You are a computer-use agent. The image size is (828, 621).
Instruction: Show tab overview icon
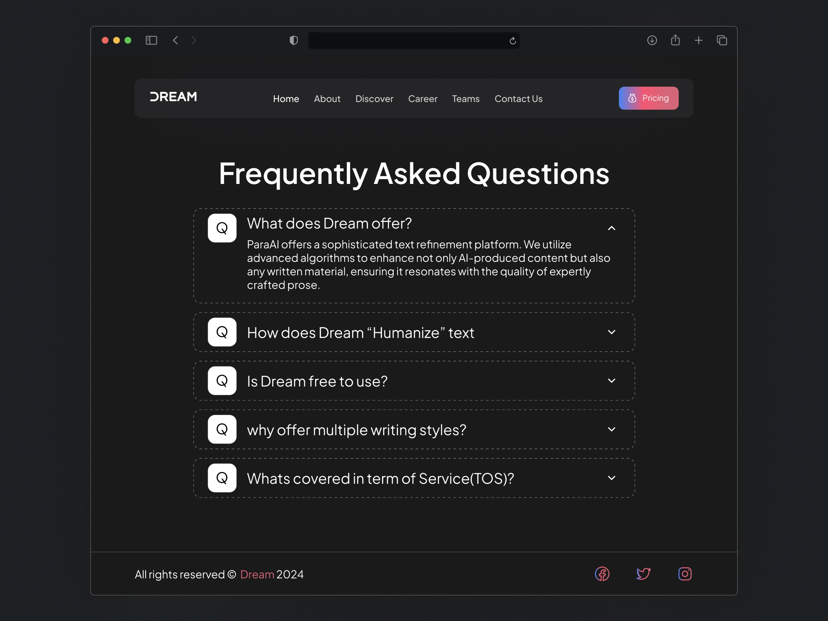click(722, 41)
